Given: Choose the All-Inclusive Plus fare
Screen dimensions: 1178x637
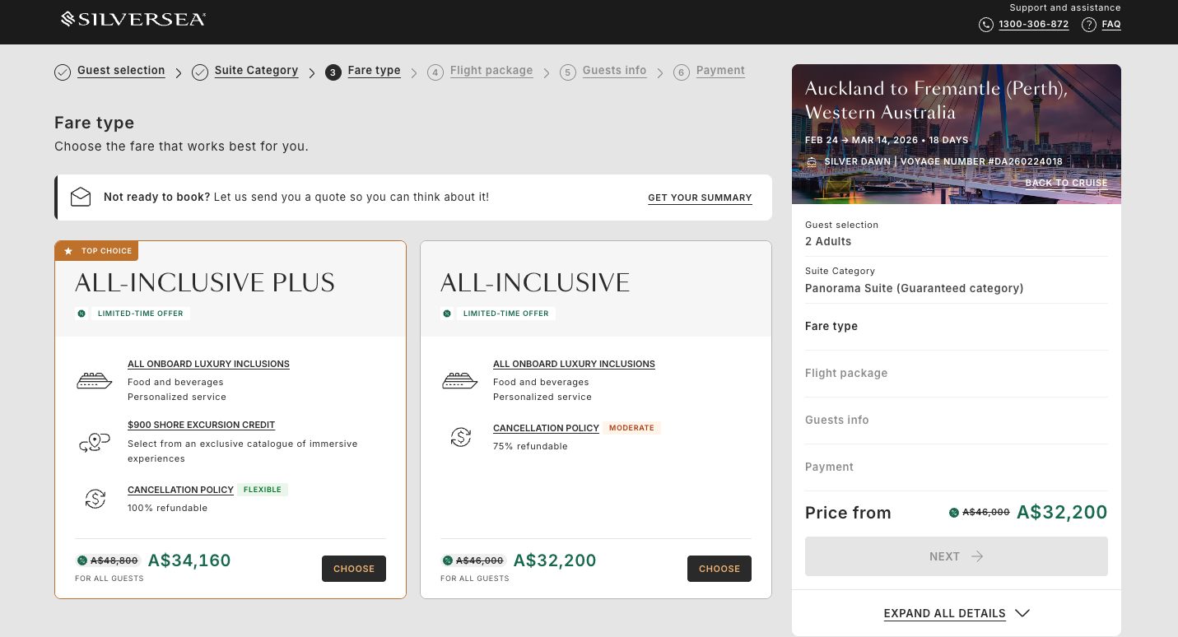Looking at the screenshot, I should click(353, 569).
